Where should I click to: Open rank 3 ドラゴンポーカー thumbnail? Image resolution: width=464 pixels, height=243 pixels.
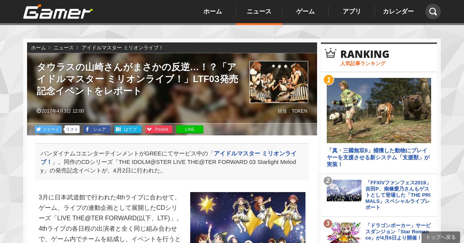344,233
